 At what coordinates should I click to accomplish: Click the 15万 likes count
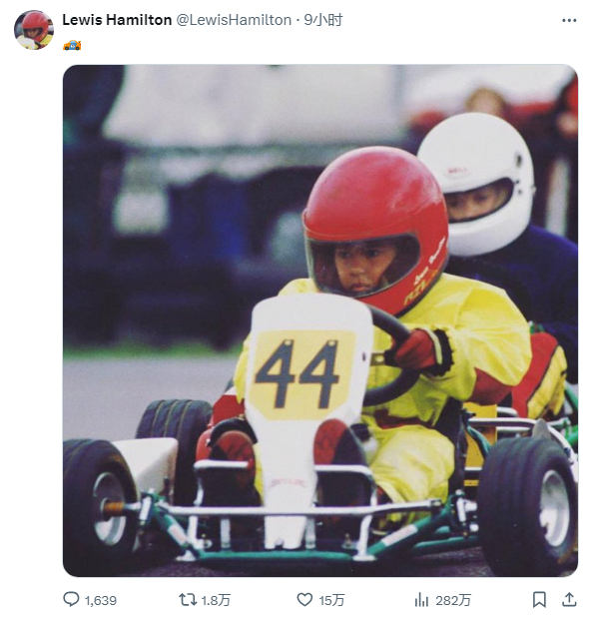point(331,600)
